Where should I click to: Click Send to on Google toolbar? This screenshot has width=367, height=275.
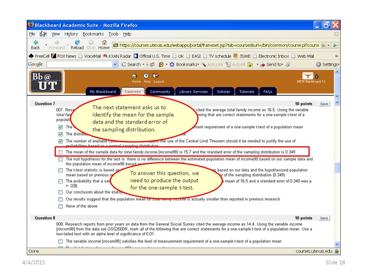coord(272,64)
